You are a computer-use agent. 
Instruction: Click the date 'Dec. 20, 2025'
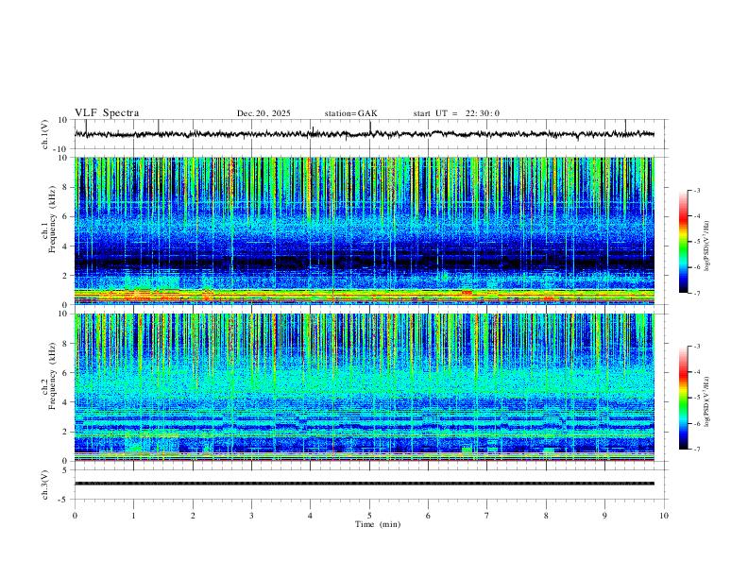263,113
